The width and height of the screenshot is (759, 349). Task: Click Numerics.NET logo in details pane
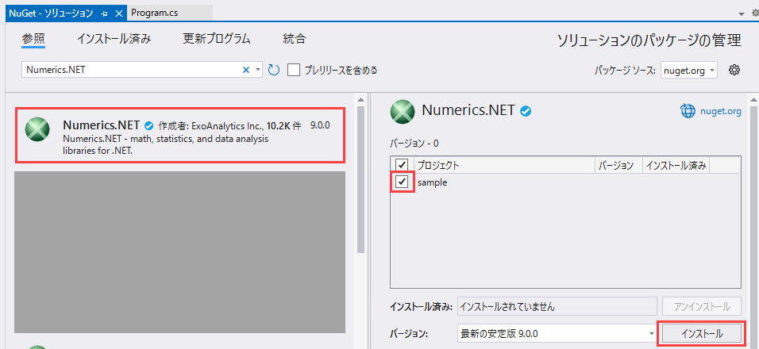403,112
